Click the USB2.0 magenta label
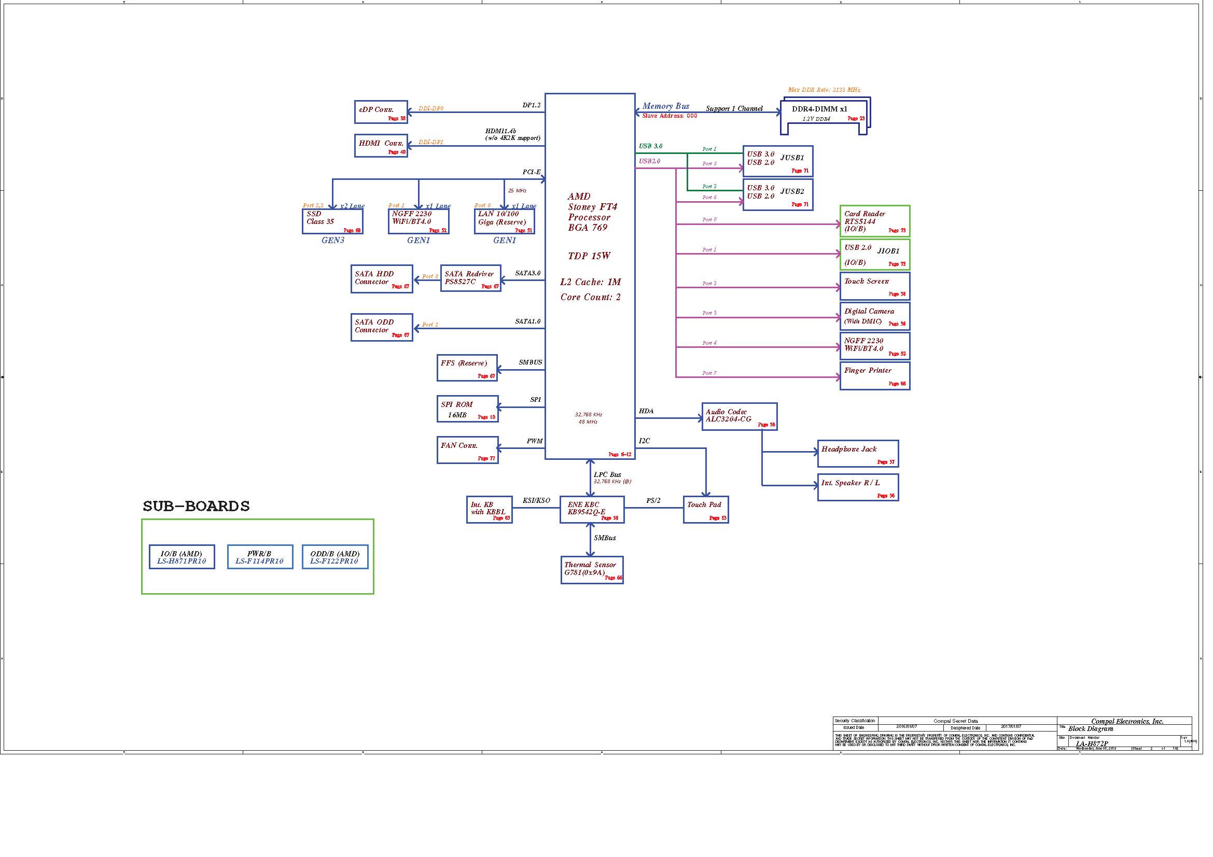The image size is (1213, 857). click(x=649, y=161)
